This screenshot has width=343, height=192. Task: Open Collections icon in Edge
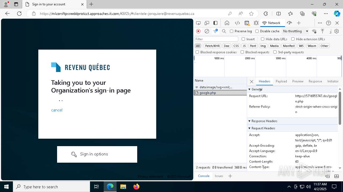pyautogui.click(x=302, y=14)
